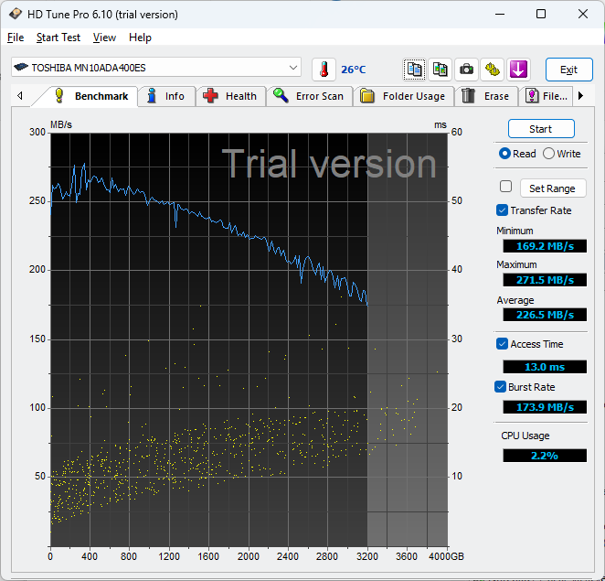Click the purple down arrow icon
Image resolution: width=605 pixels, height=581 pixels.
(518, 70)
